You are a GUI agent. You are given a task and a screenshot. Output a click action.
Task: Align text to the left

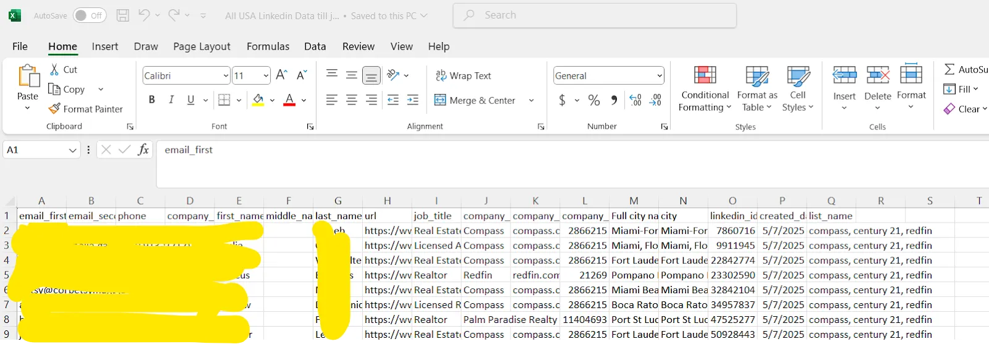click(x=332, y=100)
